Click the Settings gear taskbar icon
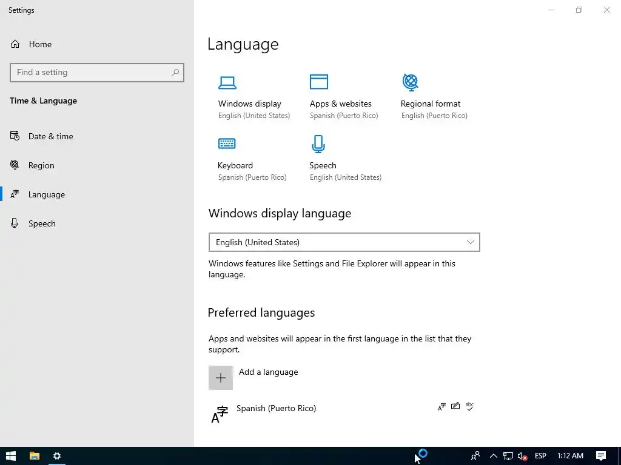The width and height of the screenshot is (621, 465). tap(56, 456)
